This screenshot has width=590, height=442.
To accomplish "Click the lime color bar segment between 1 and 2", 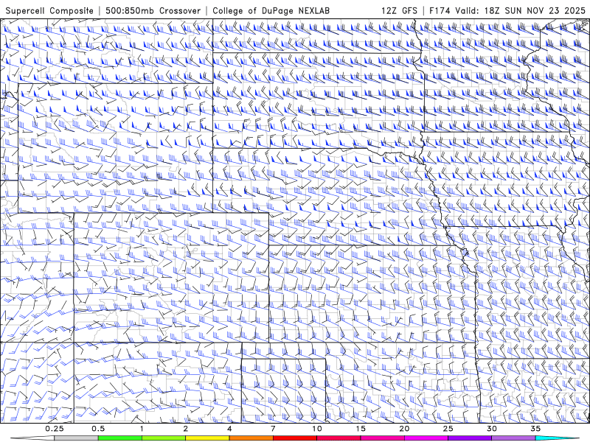I will click(x=164, y=438).
